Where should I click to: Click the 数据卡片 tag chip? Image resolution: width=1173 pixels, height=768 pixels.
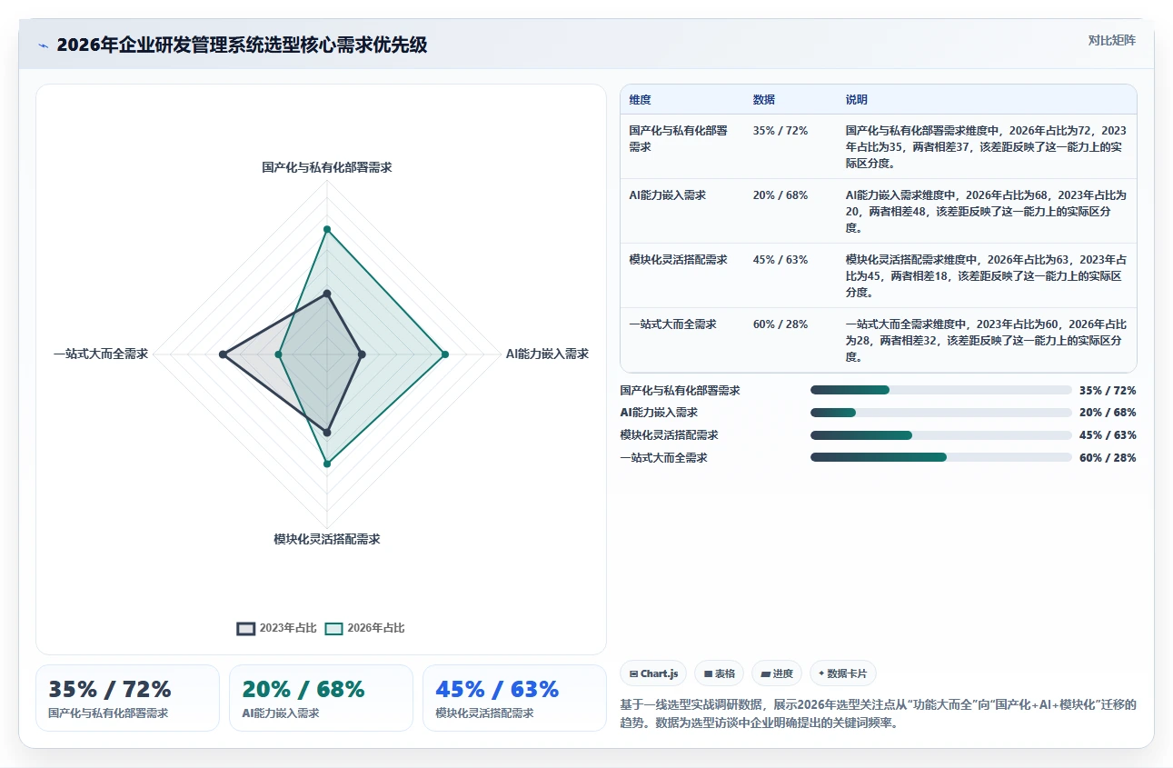click(842, 673)
